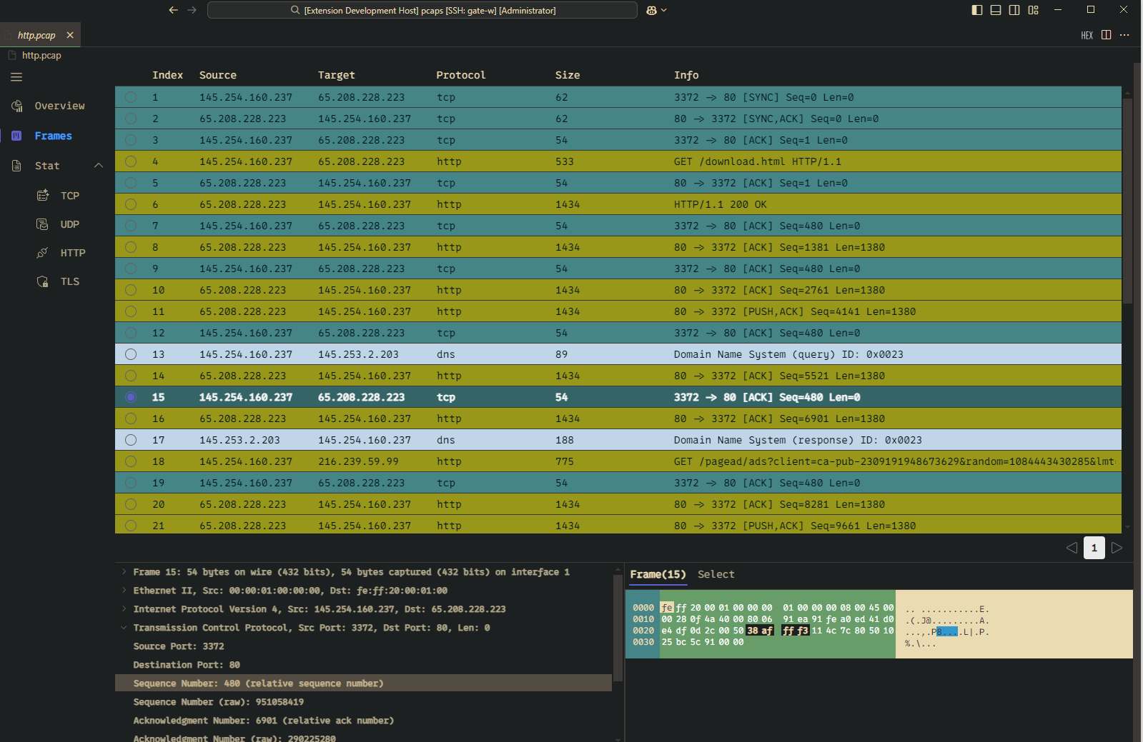Click the Source column header
This screenshot has width=1143, height=742.
(x=218, y=75)
